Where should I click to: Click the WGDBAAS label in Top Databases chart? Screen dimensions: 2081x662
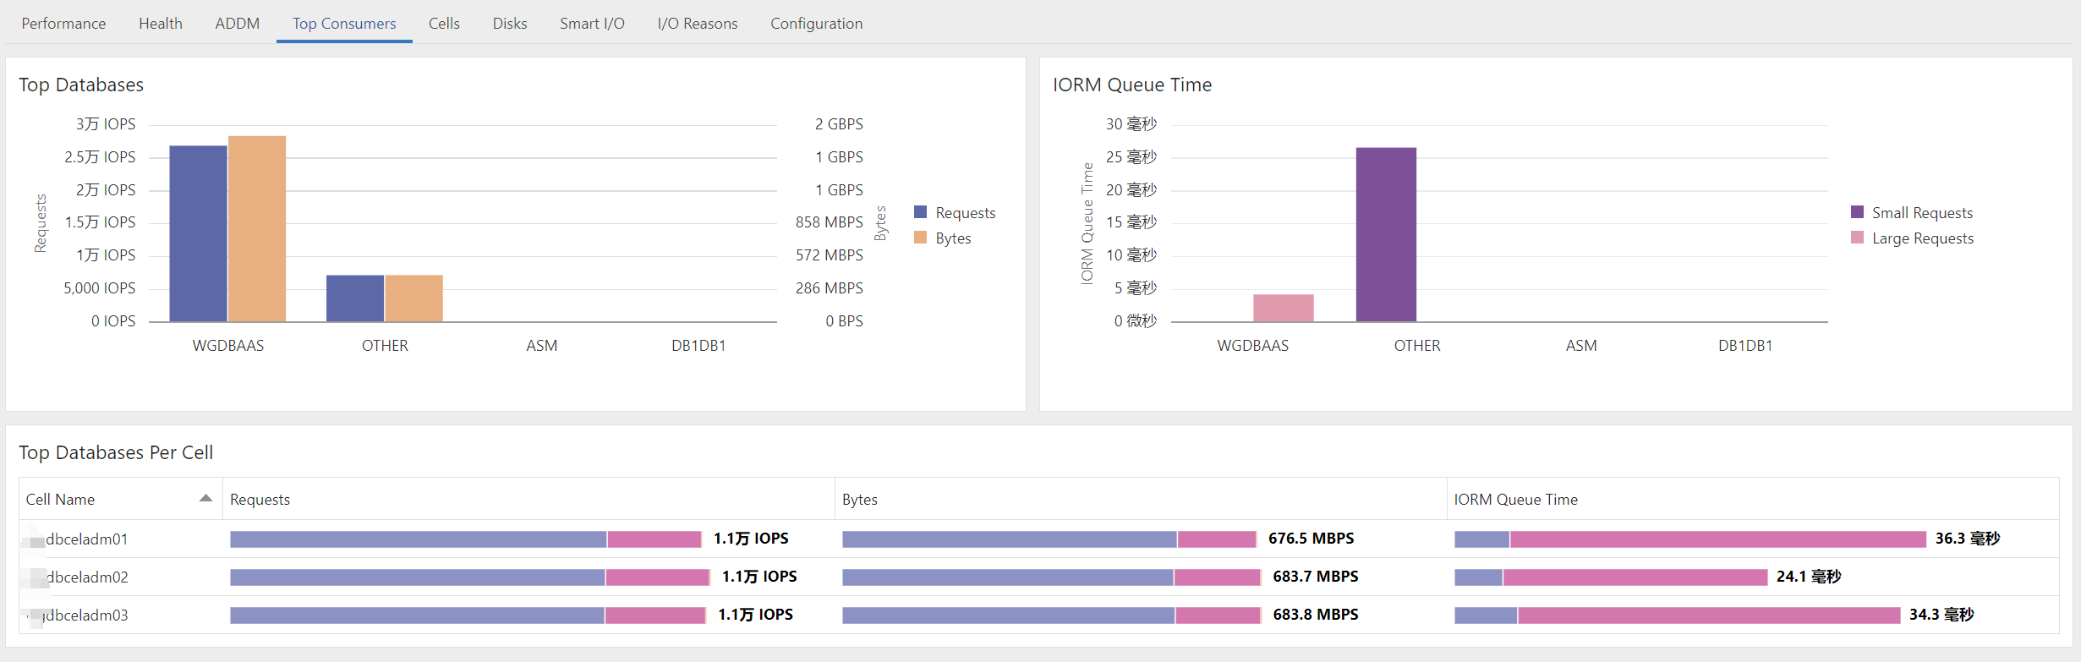tap(228, 346)
